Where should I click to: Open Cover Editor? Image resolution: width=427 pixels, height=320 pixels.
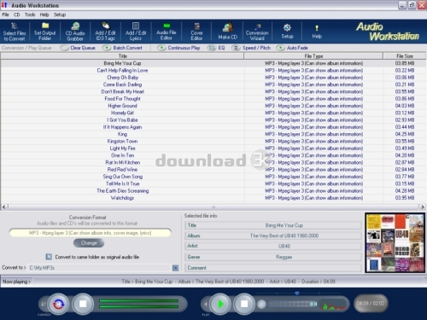pos(196,32)
